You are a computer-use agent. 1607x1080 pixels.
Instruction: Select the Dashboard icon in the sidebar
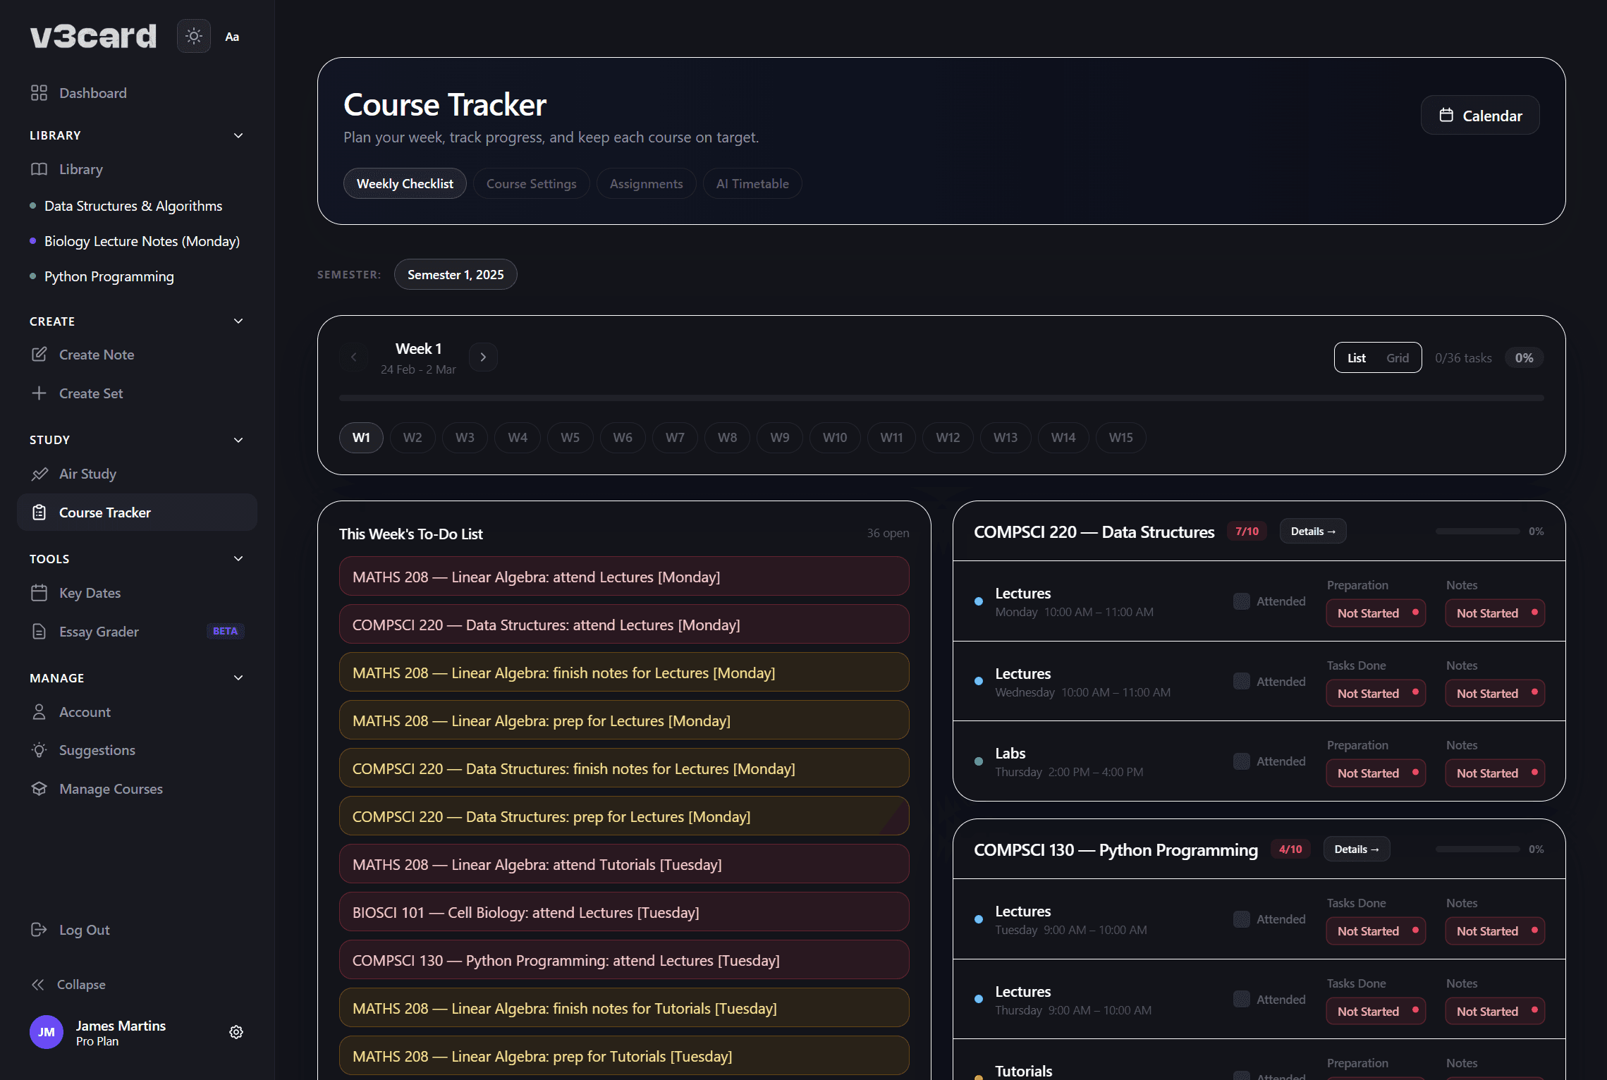click(x=39, y=92)
